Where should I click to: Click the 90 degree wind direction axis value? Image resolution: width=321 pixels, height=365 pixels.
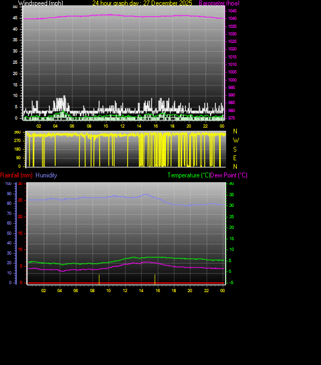point(18,158)
